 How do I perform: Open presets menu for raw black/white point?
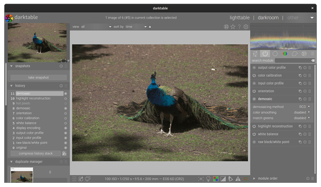(x=309, y=142)
